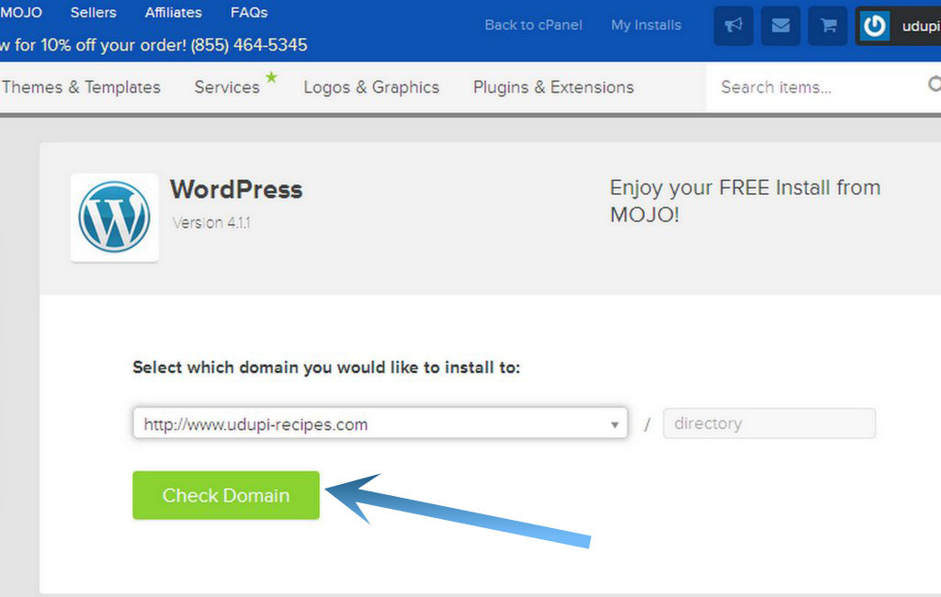
Task: Click the directory input field
Action: pos(769,423)
